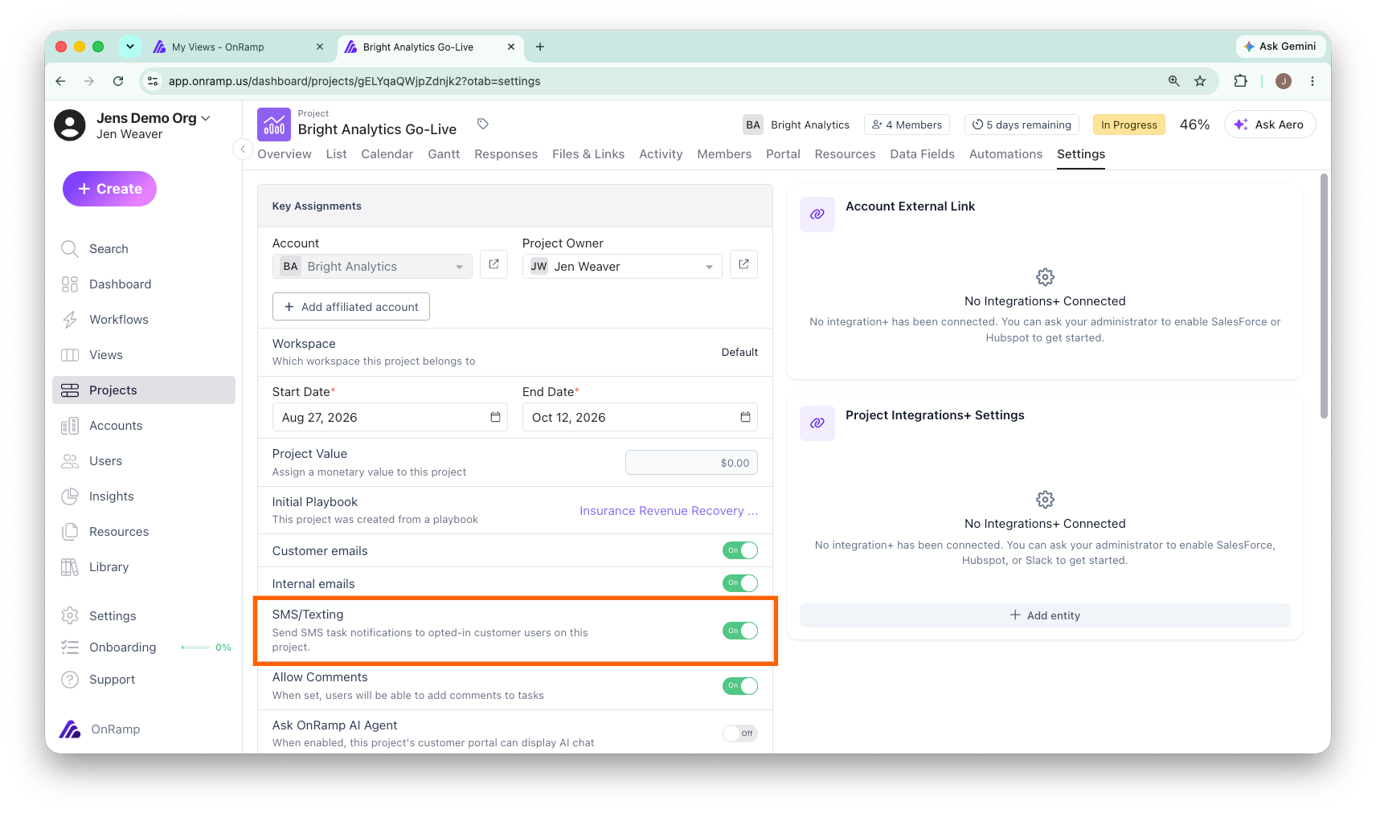Image resolution: width=1376 pixels, height=813 pixels.
Task: Open the Views columns icon
Action: coord(70,355)
